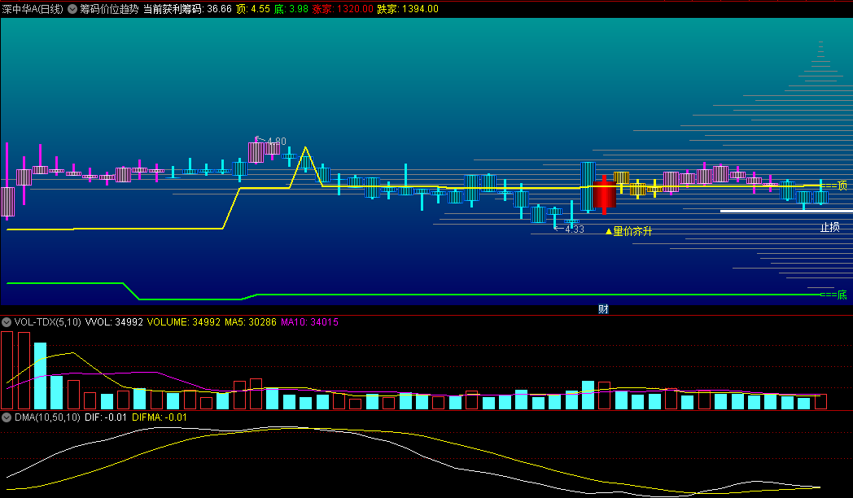Click the VVOL: 34992 readout
The width and height of the screenshot is (853, 498).
pos(114,322)
